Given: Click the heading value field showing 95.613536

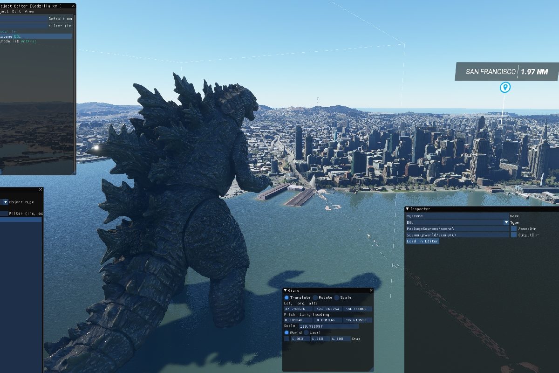Looking at the screenshot, I should pyautogui.click(x=357, y=320).
